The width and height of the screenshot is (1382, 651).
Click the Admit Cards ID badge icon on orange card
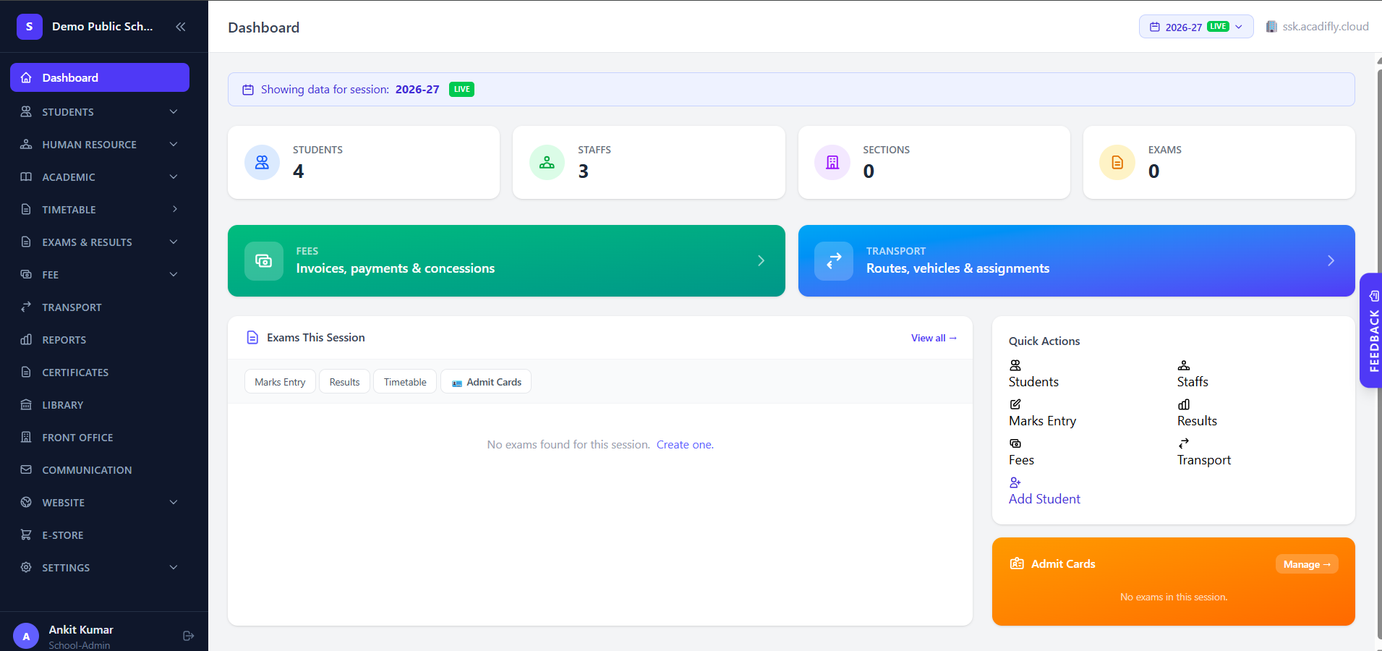(x=1017, y=563)
